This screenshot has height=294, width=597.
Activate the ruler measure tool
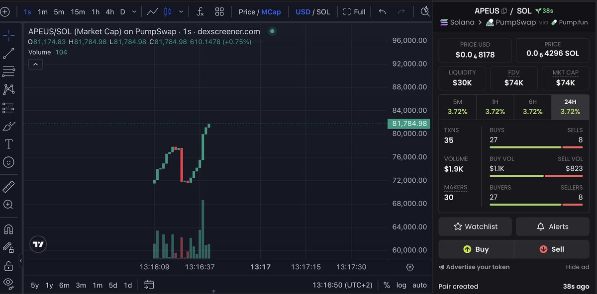click(8, 187)
